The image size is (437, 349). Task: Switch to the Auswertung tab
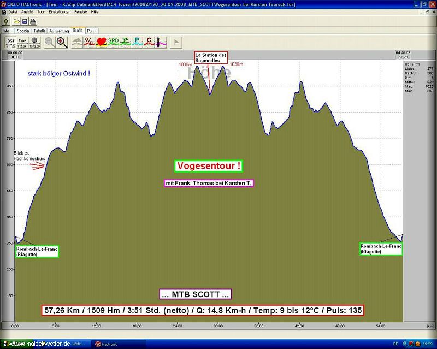(x=59, y=31)
